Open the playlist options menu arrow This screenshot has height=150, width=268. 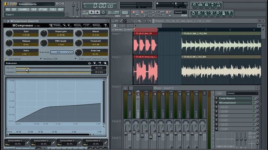pyautogui.click(x=113, y=21)
